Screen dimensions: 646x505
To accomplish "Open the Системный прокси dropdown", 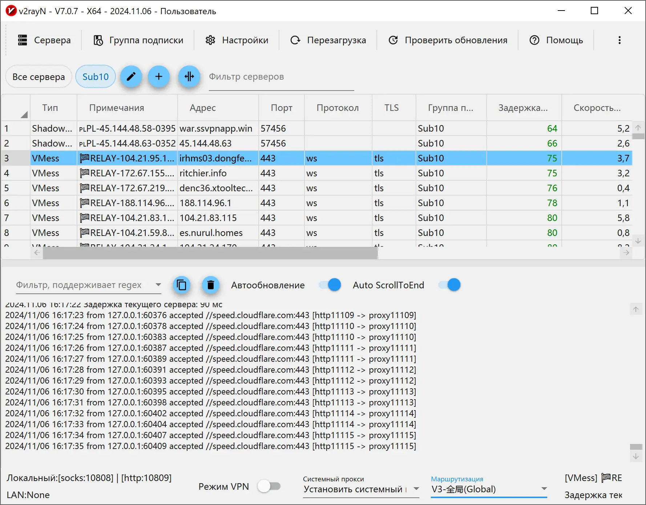I will 361,489.
